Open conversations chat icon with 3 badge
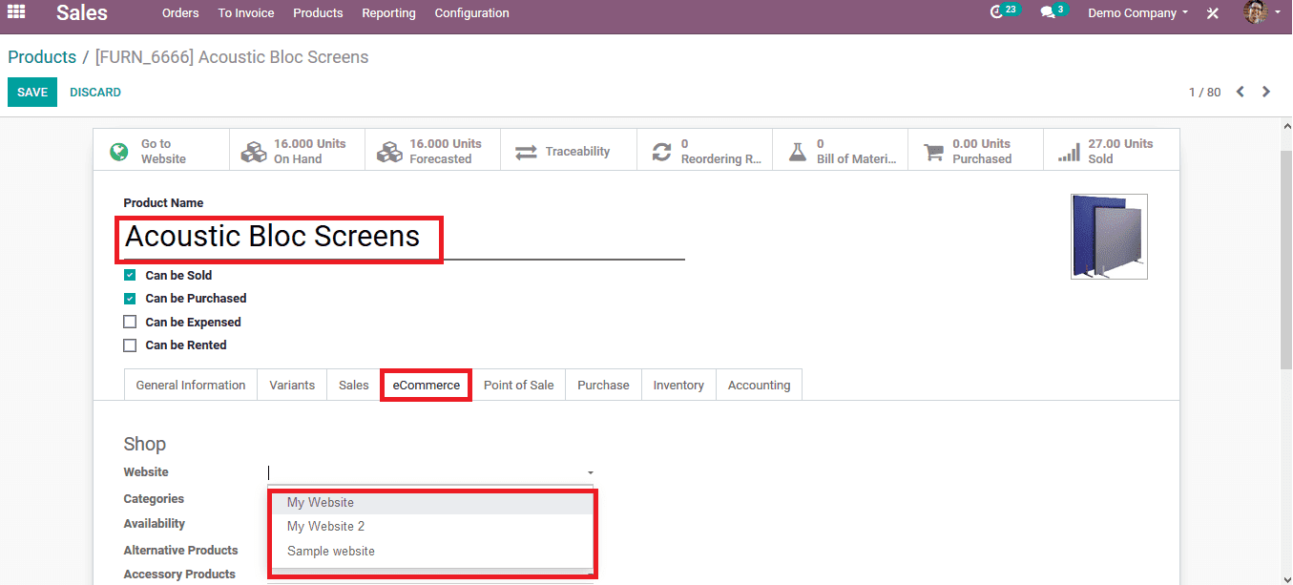 coord(1053,12)
